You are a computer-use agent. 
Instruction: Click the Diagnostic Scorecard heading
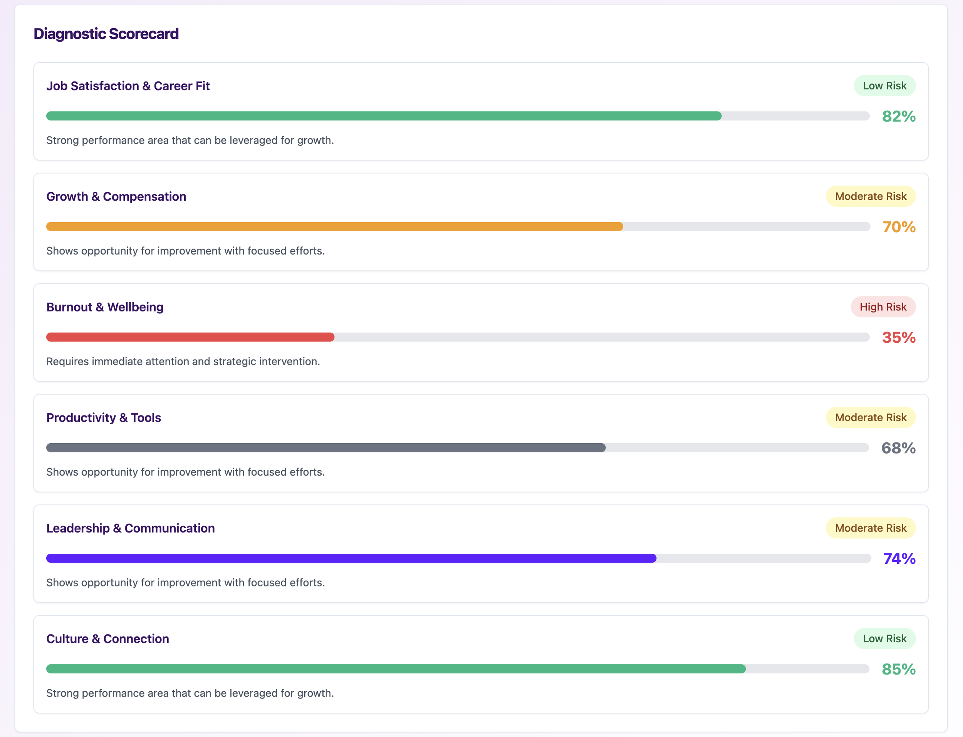pyautogui.click(x=106, y=34)
